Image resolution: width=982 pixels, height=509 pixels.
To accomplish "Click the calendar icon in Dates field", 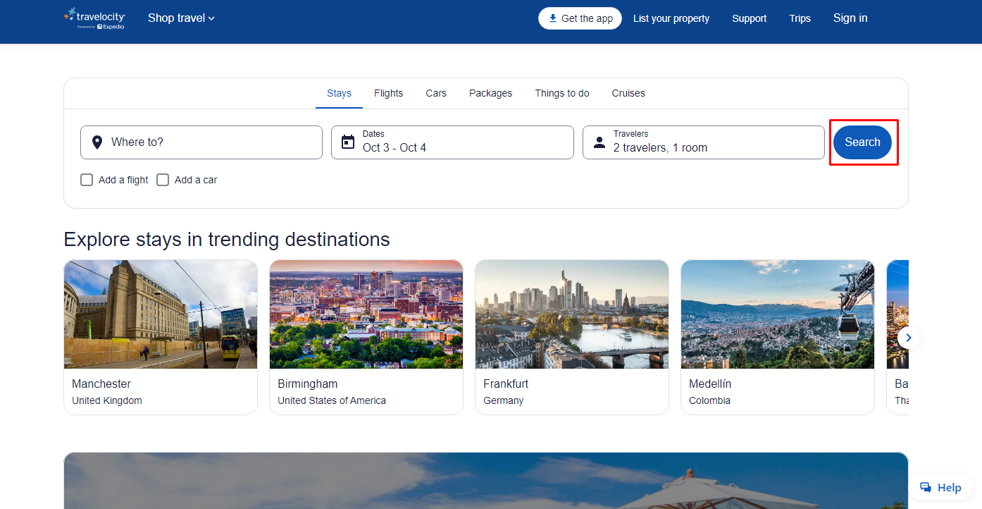I will coord(348,142).
